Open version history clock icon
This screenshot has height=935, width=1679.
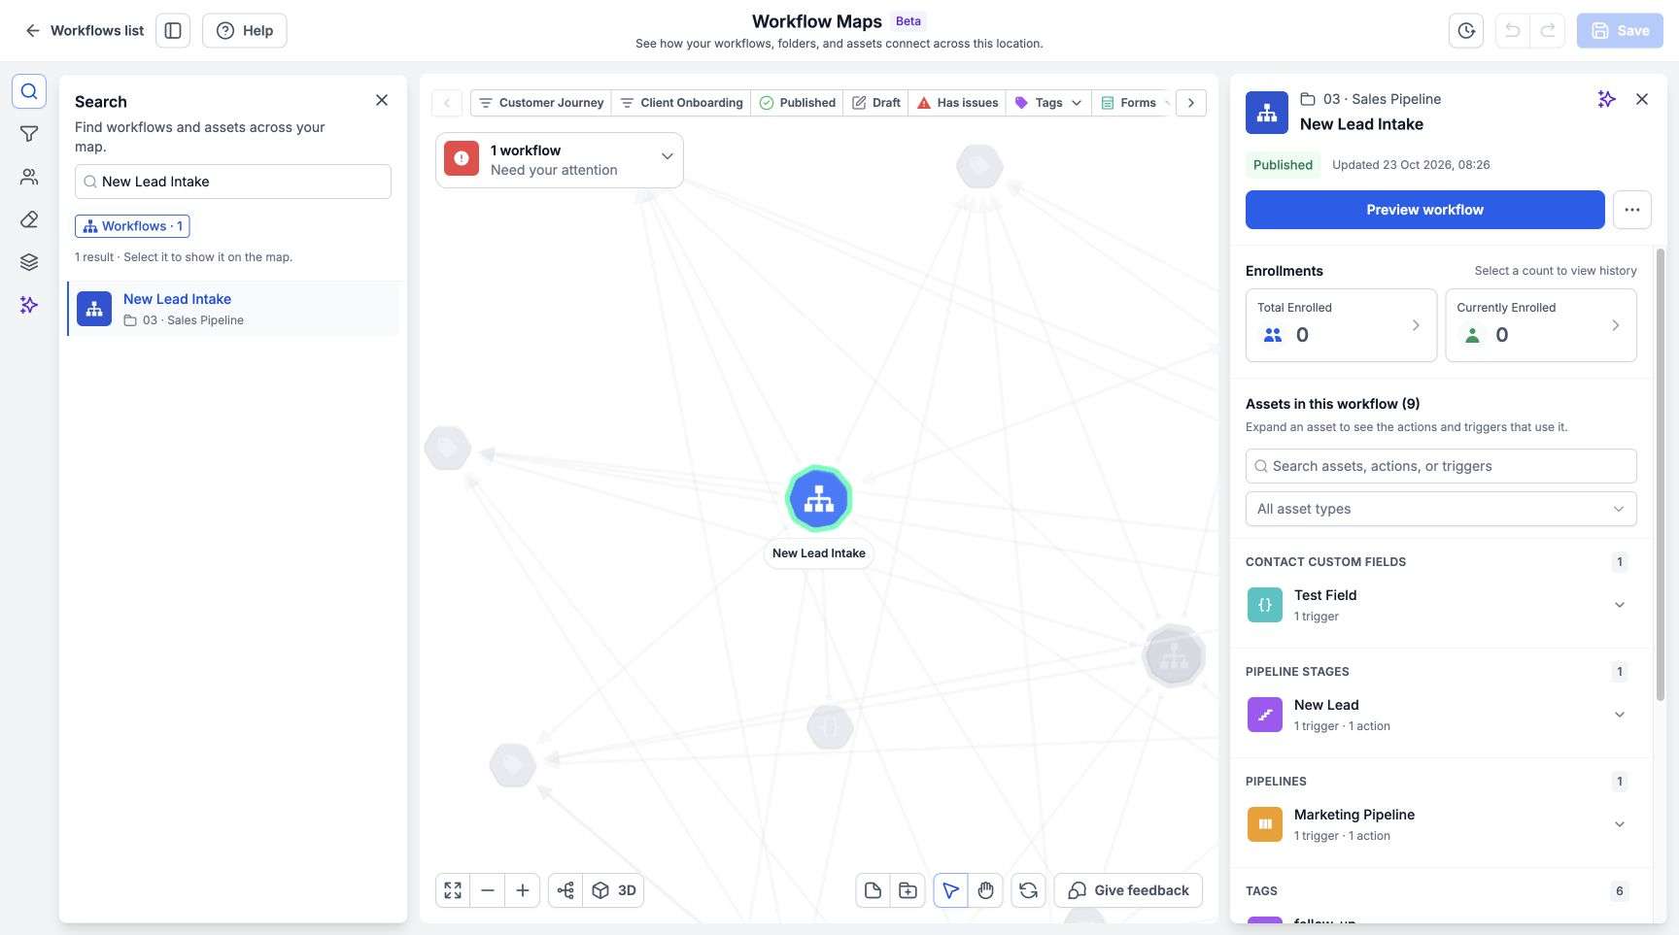(x=1466, y=30)
